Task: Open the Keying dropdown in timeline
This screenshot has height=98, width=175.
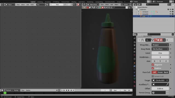Action: 17,90
